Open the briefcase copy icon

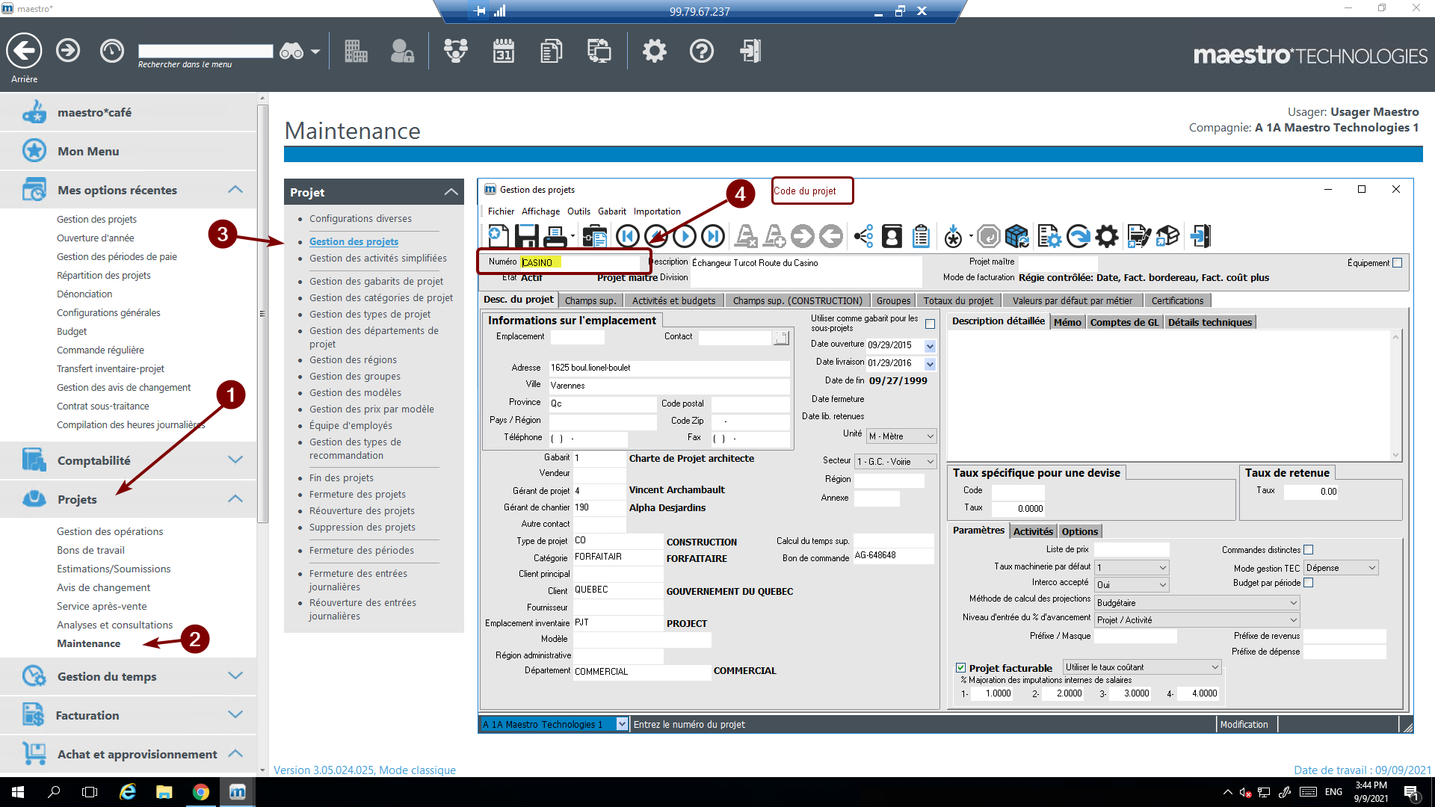pos(594,236)
